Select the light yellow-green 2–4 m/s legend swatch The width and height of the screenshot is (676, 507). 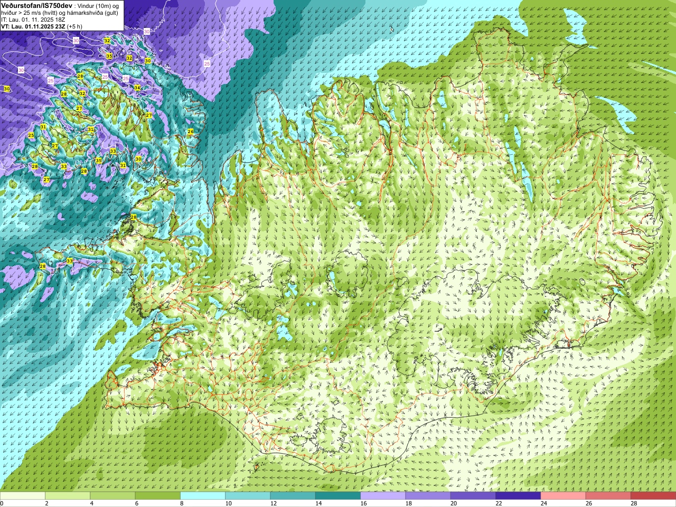68,496
